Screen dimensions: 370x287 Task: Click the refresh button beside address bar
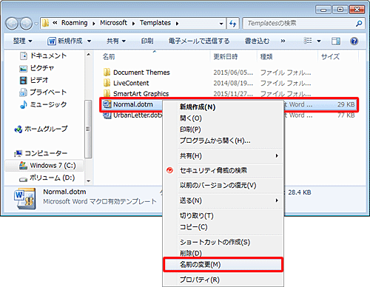pos(233,24)
